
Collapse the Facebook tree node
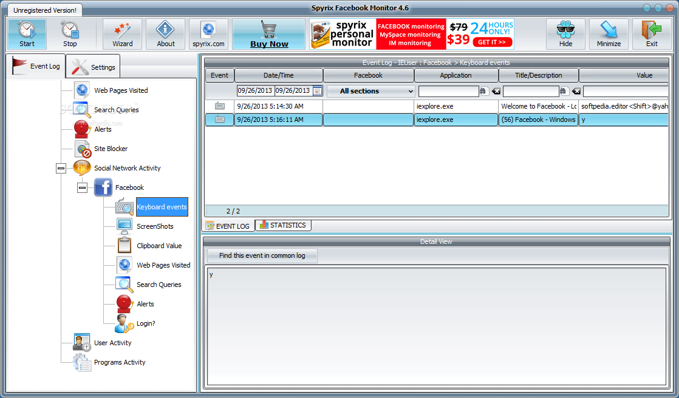click(82, 187)
